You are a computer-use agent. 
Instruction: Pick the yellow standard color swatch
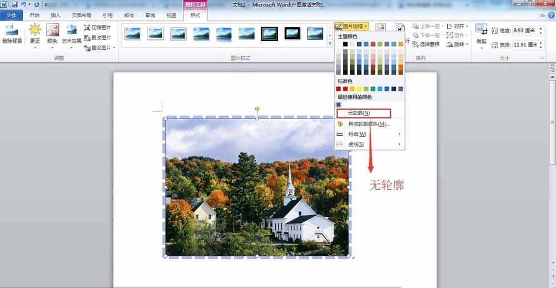359,89
